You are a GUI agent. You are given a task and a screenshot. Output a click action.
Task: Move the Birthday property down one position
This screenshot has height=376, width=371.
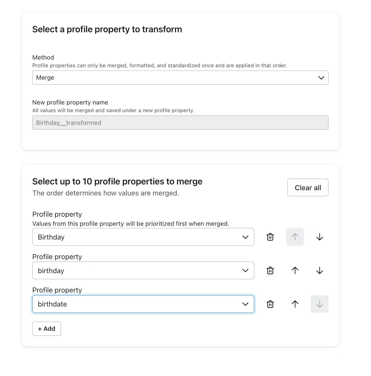(319, 237)
